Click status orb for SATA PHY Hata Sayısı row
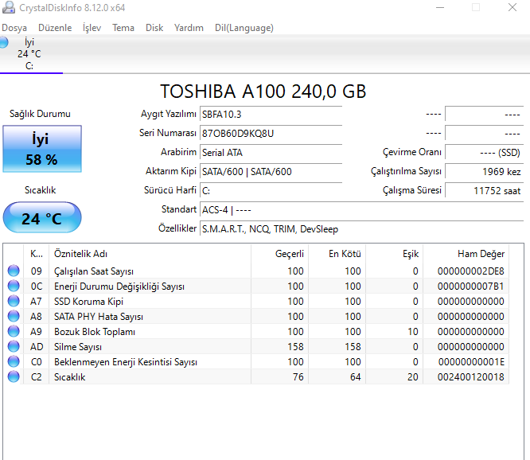This screenshot has width=530, height=460. [x=14, y=316]
